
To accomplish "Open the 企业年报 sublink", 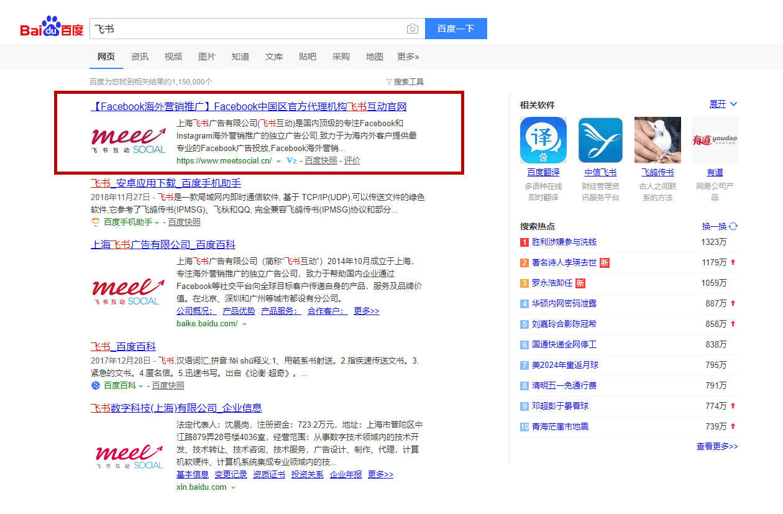I will (x=346, y=474).
